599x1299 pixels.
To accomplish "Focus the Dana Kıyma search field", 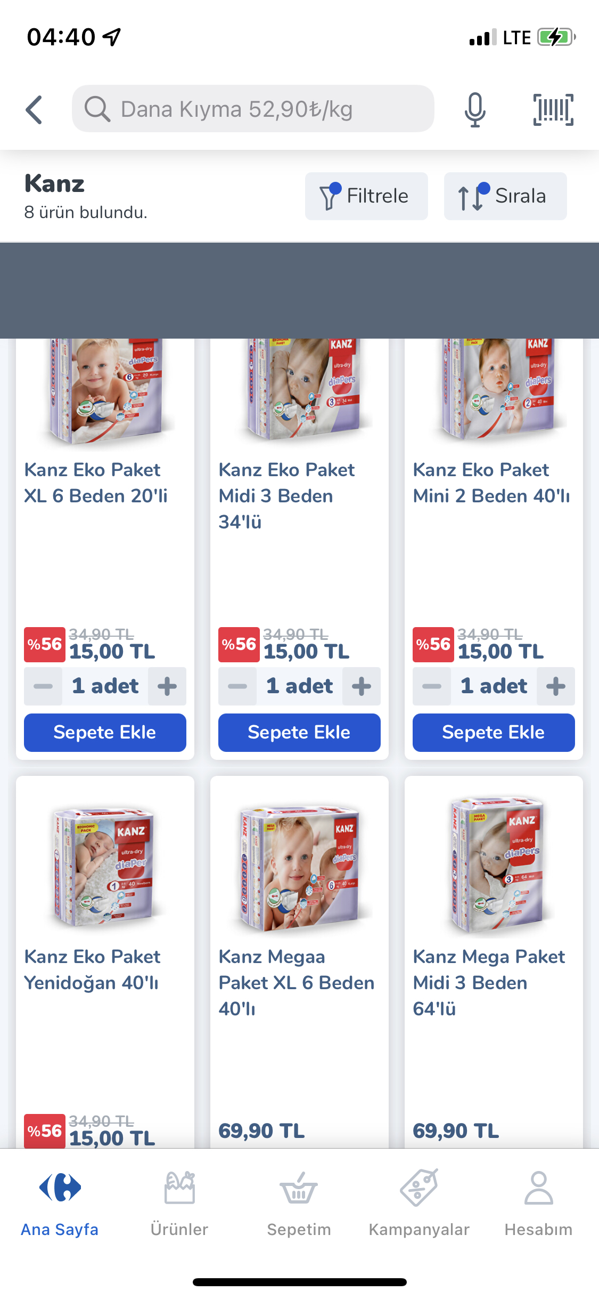I will [253, 109].
